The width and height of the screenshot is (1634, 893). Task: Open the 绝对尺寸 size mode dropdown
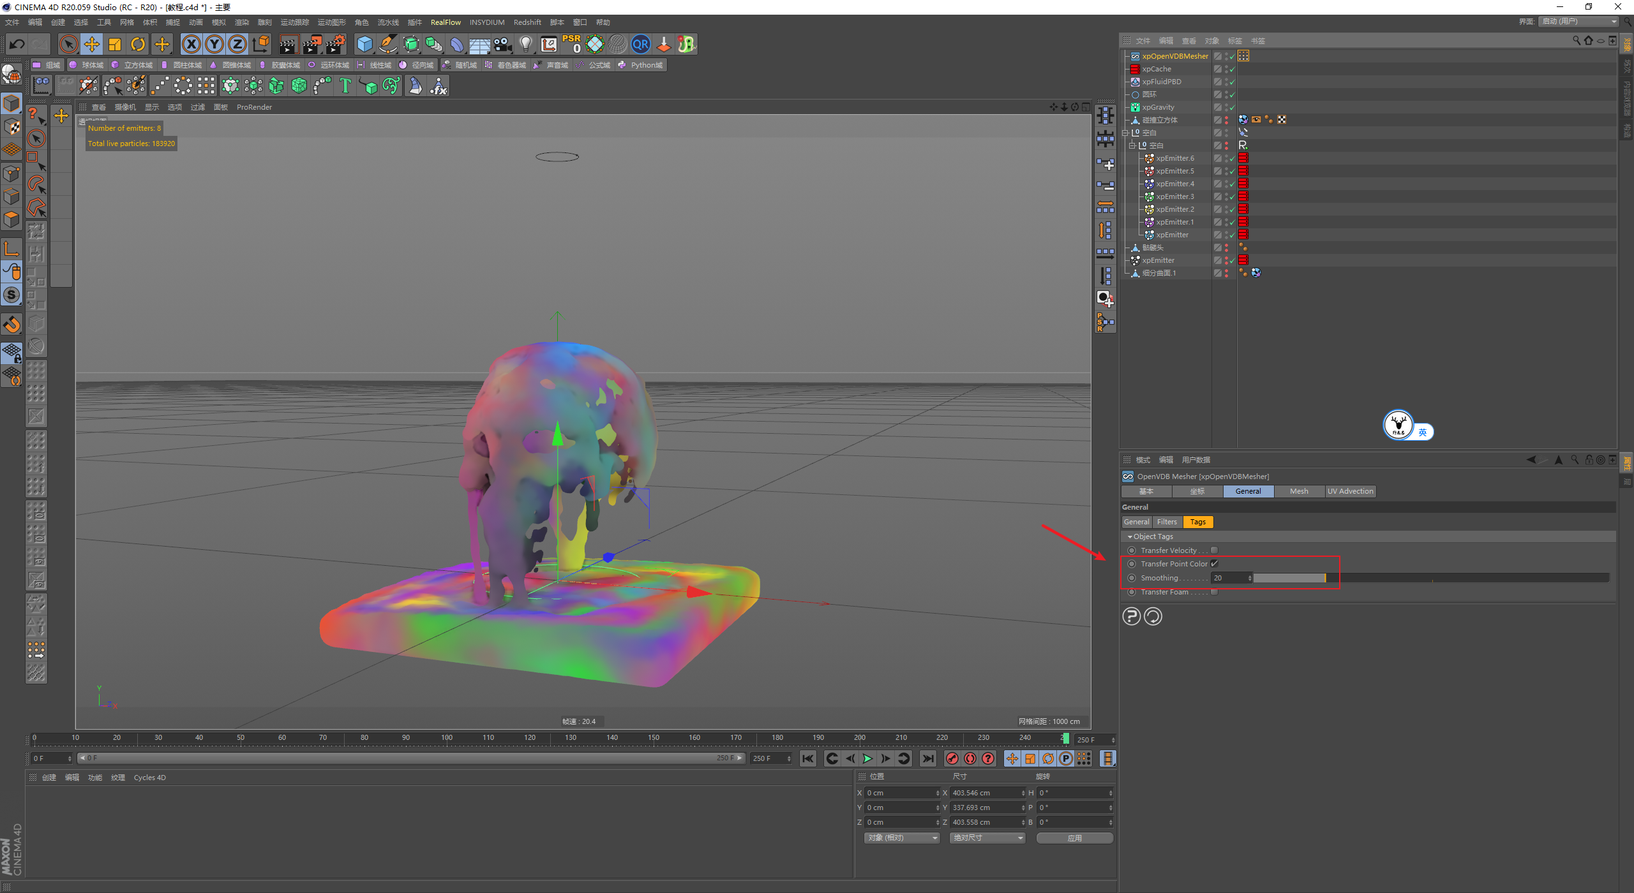(x=987, y=838)
